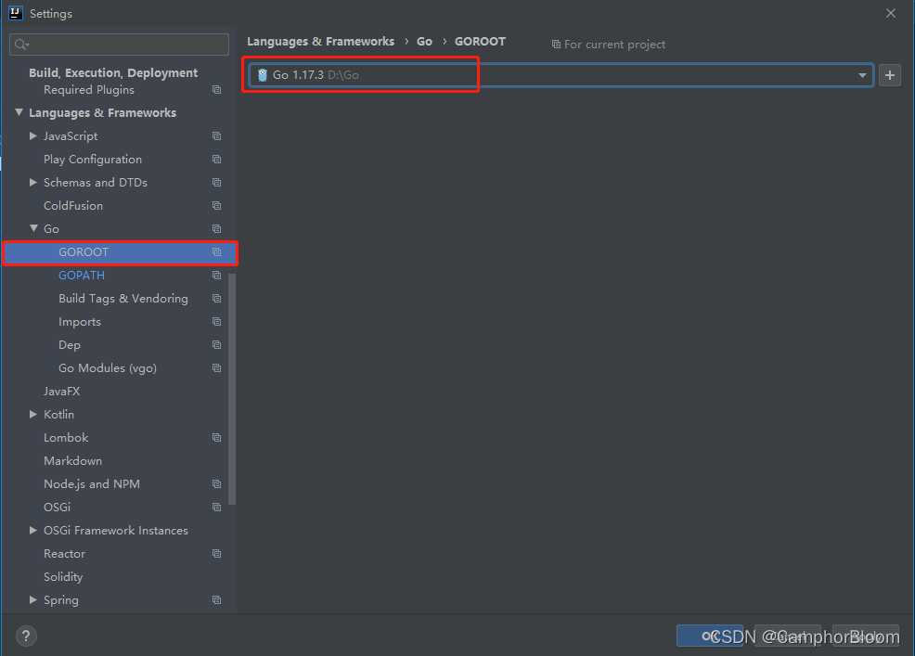Click the scope icon next to Lombok
Viewport: 915px width, 656px height.
point(215,437)
